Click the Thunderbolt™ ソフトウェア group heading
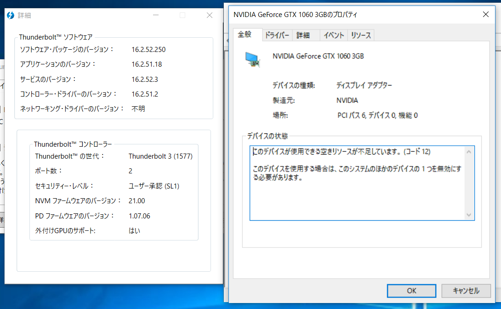Viewport: 501px width, 309px height. [x=56, y=37]
